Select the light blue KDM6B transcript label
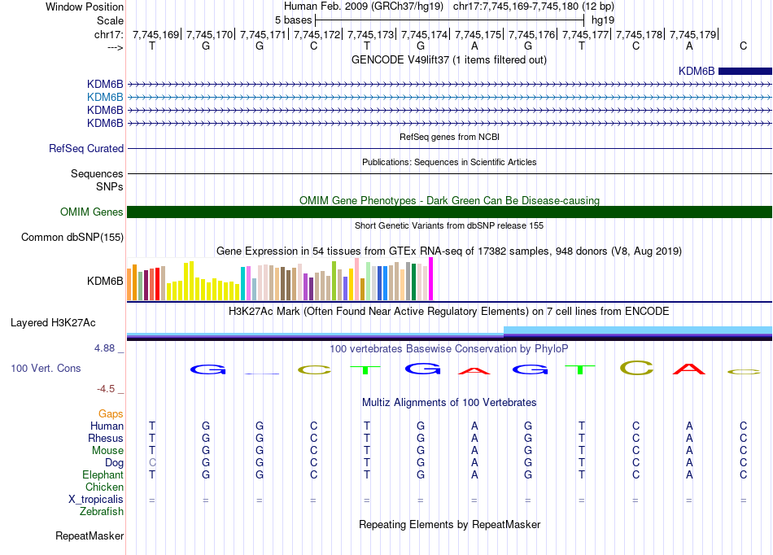773x555 pixels. coord(105,97)
